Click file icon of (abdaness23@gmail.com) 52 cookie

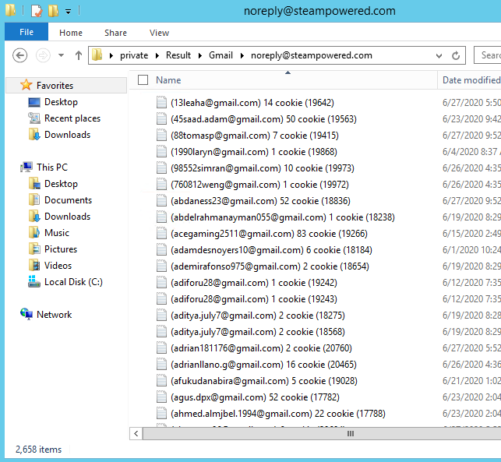(161, 200)
